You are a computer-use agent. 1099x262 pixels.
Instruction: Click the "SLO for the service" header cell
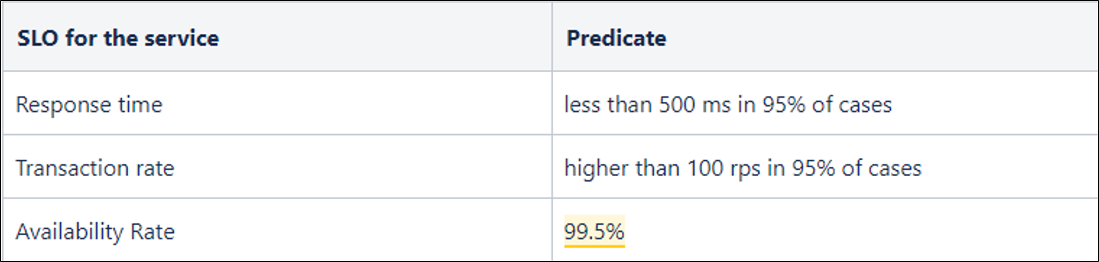click(118, 38)
